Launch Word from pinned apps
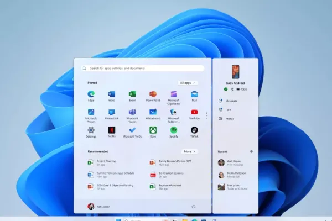This screenshot has width=332, height=221. pos(112,96)
